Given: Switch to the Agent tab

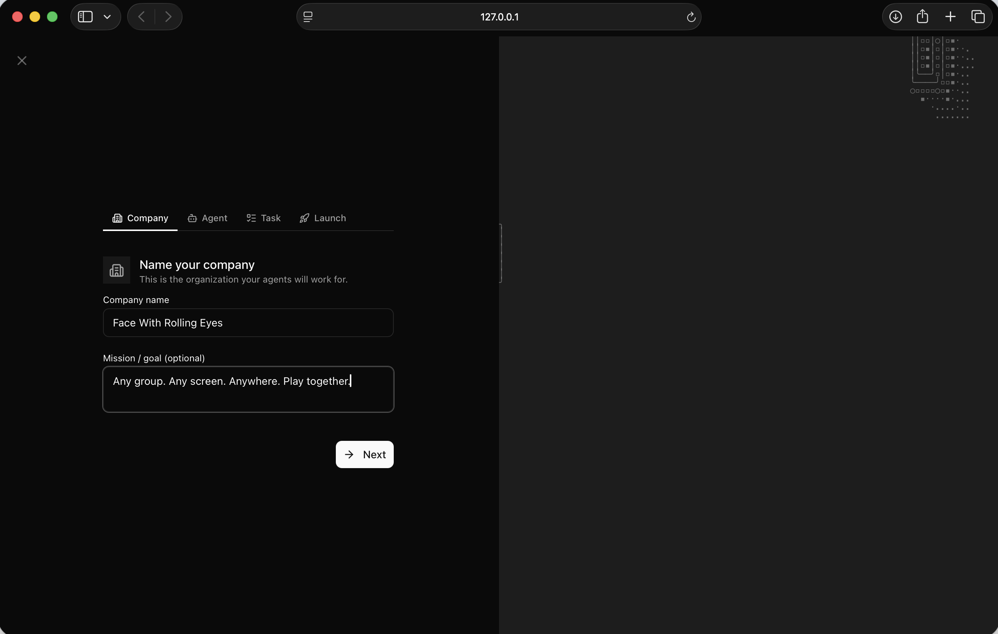Looking at the screenshot, I should tap(207, 218).
